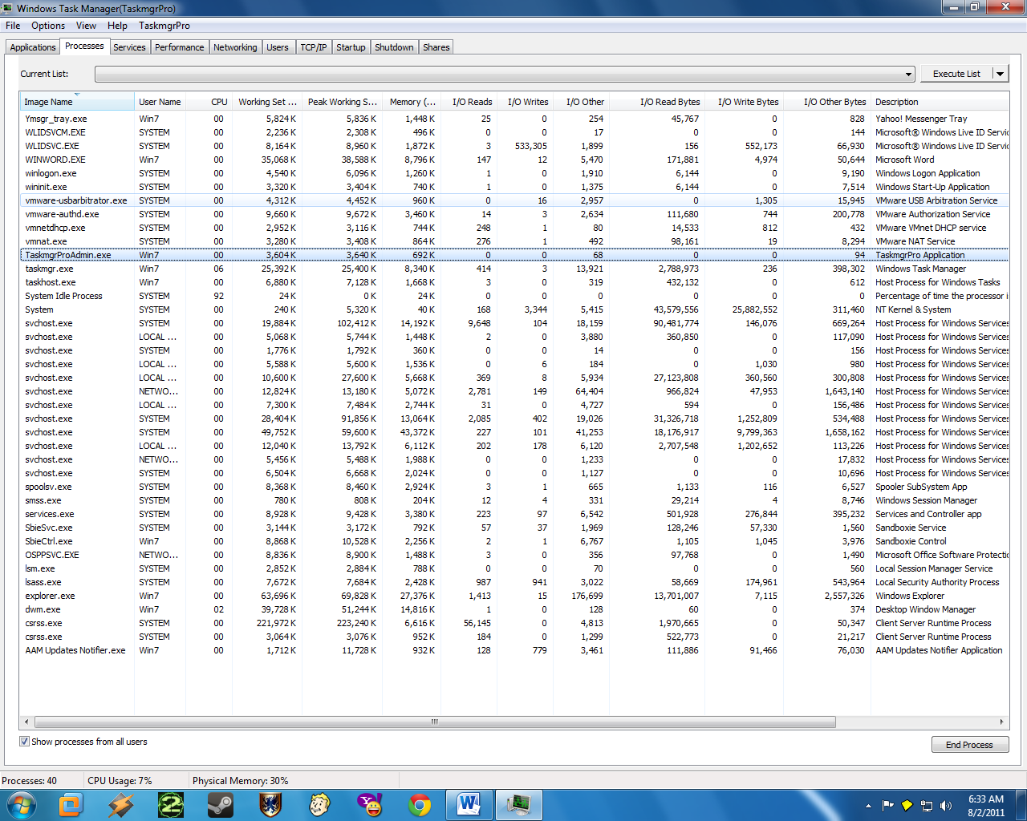Click the scrollbar left arrow
Screen dimensions: 1027x821
[x=26, y=722]
